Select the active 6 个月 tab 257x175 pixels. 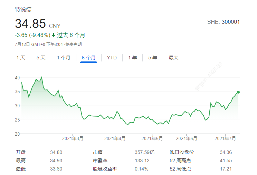coord(89,58)
